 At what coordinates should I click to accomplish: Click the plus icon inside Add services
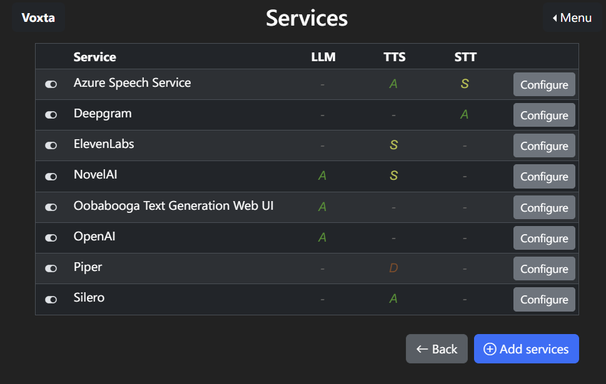tap(490, 348)
